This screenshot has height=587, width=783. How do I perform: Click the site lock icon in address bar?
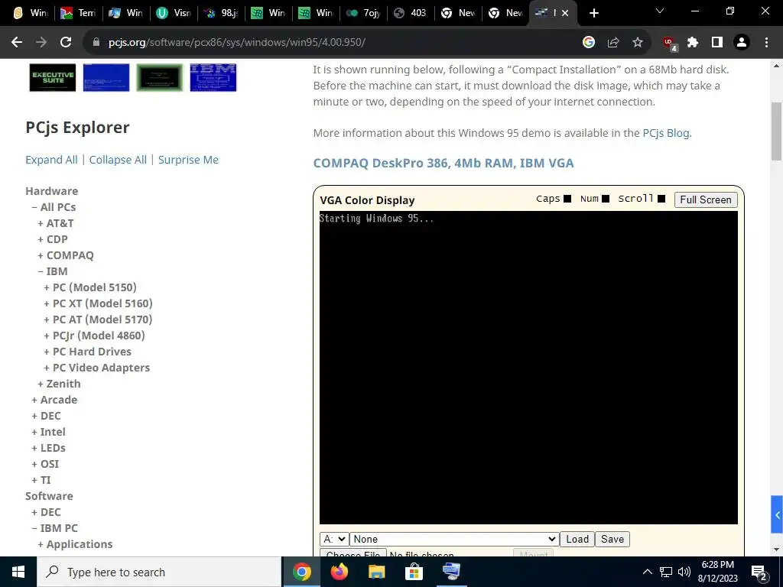click(x=97, y=43)
